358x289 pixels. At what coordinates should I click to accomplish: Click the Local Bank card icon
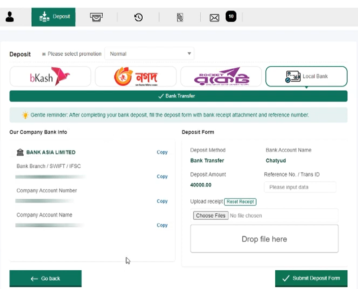point(293,76)
